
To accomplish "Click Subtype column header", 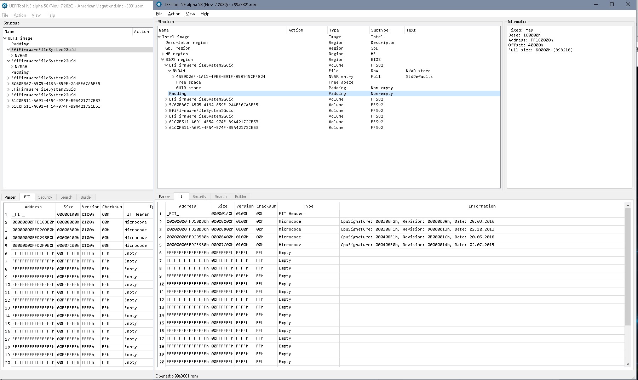I will (x=387, y=30).
